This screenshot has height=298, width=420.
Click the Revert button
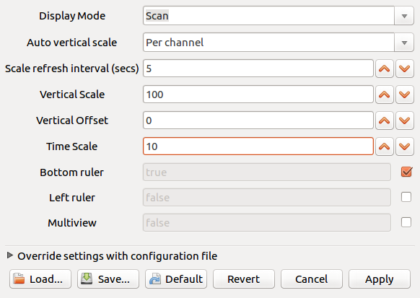244,279
